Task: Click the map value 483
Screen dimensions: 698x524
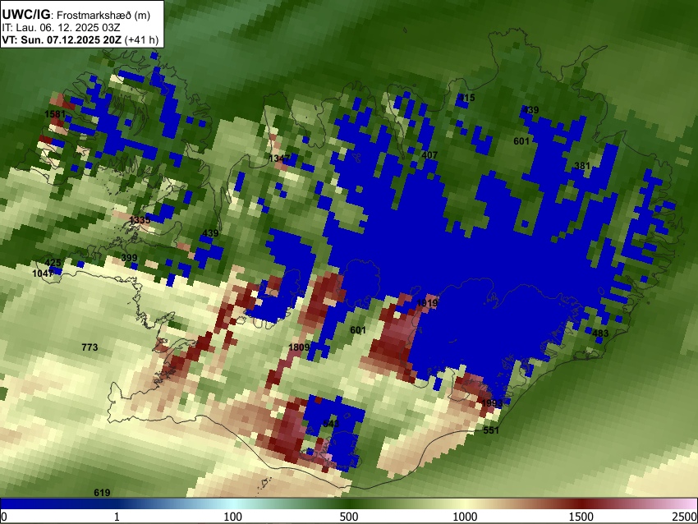Action: click(x=600, y=333)
